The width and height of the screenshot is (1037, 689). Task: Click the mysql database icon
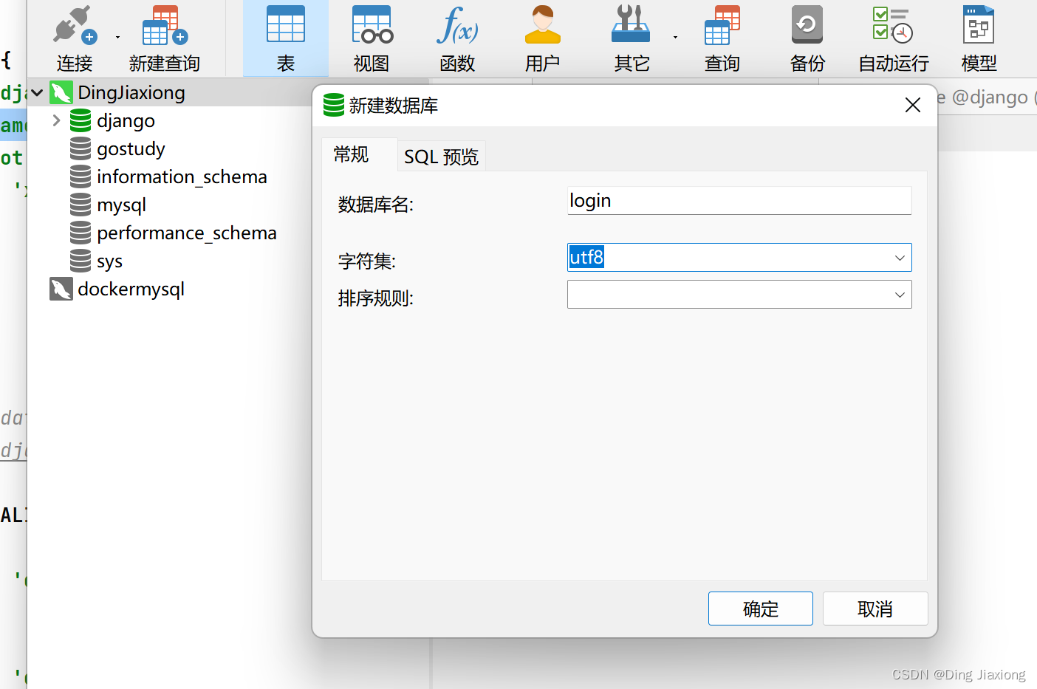(81, 205)
